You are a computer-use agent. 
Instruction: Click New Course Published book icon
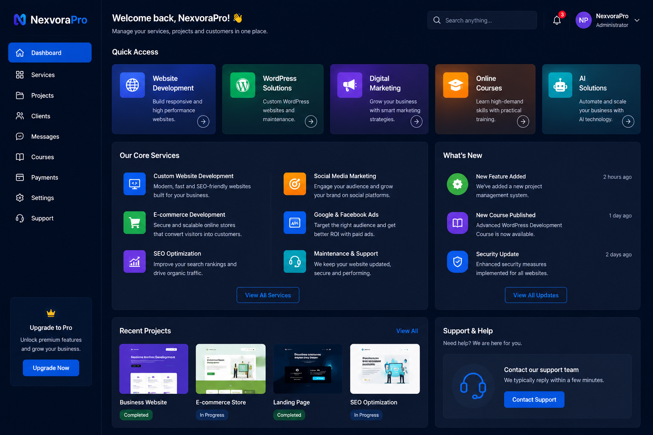click(457, 223)
